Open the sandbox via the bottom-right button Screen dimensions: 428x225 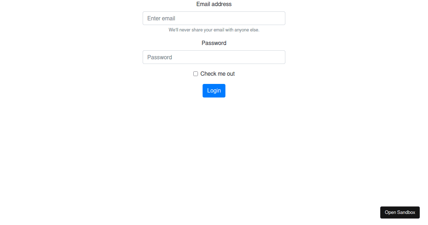click(x=400, y=212)
